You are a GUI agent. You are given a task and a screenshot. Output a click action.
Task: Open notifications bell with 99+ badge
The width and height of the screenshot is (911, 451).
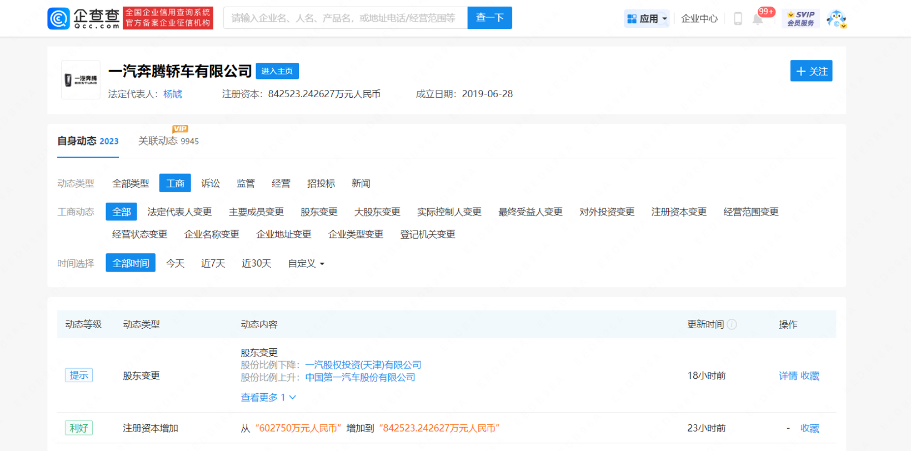[x=758, y=19]
